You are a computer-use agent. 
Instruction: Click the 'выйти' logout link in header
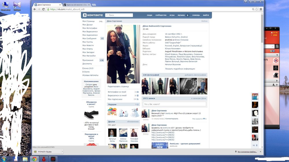point(206,15)
